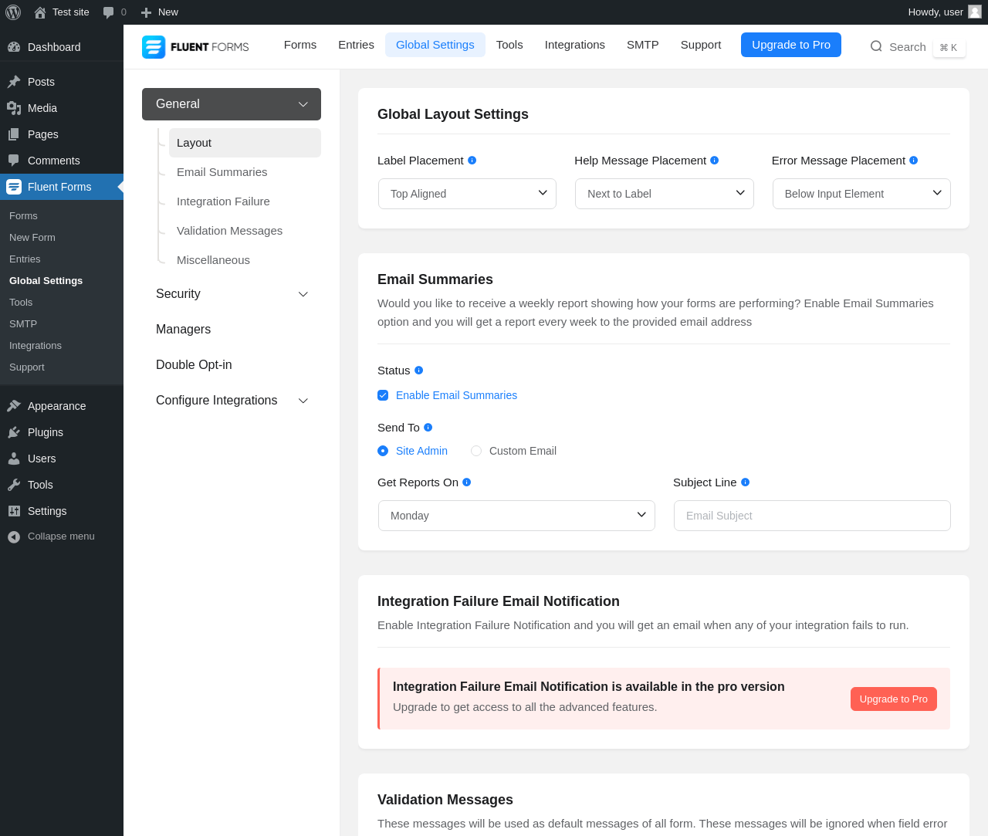988x836 pixels.
Task: Uncheck Enable Email Summaries checkbox
Action: 383,395
